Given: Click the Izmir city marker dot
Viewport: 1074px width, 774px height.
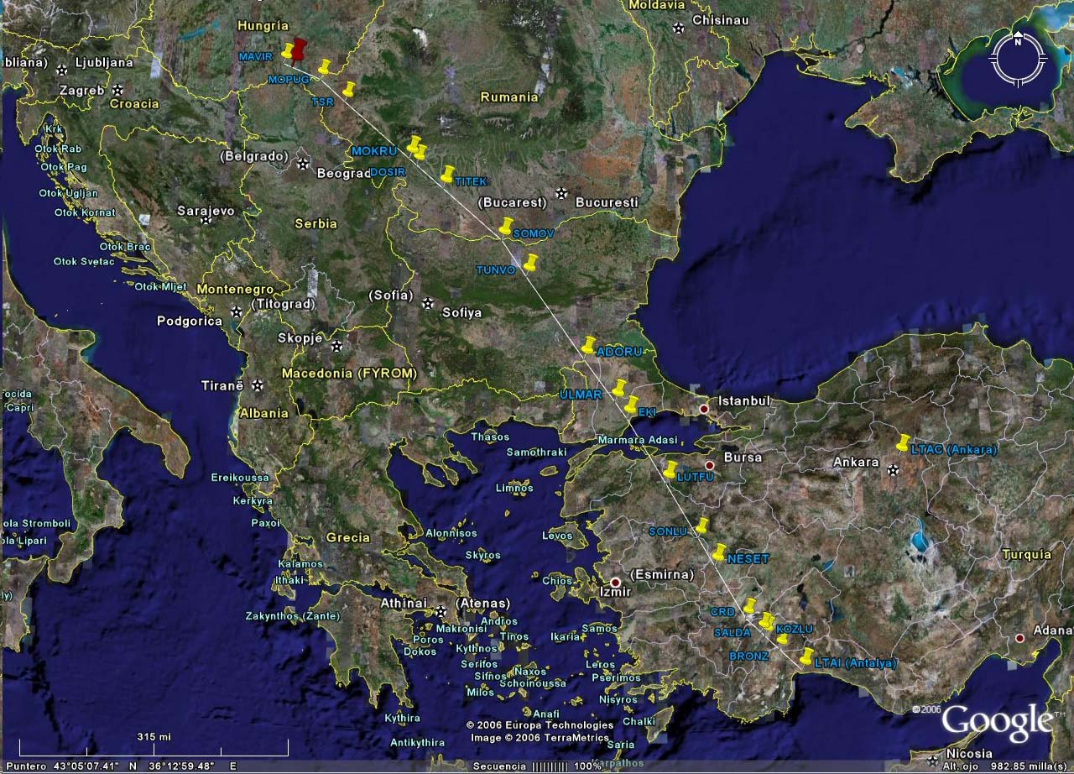Looking at the screenshot, I should click(x=615, y=582).
